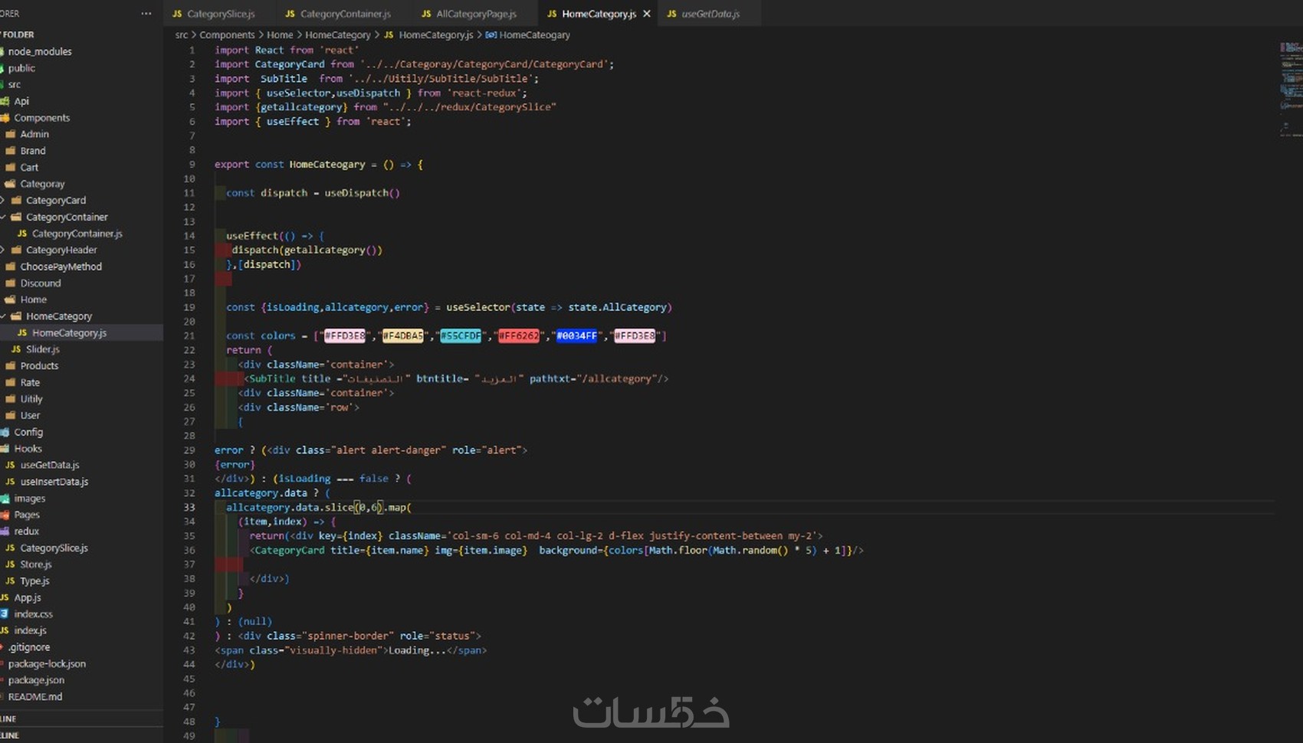Select HomeCategory.js in the Explorer tree

tap(69, 333)
